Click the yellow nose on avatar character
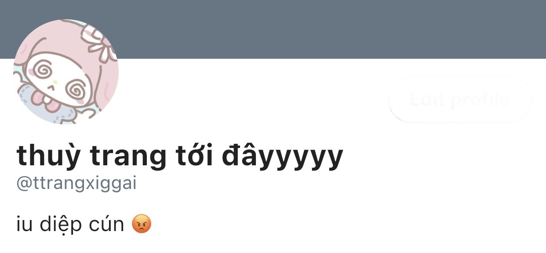546x253 pixels. 55,82
